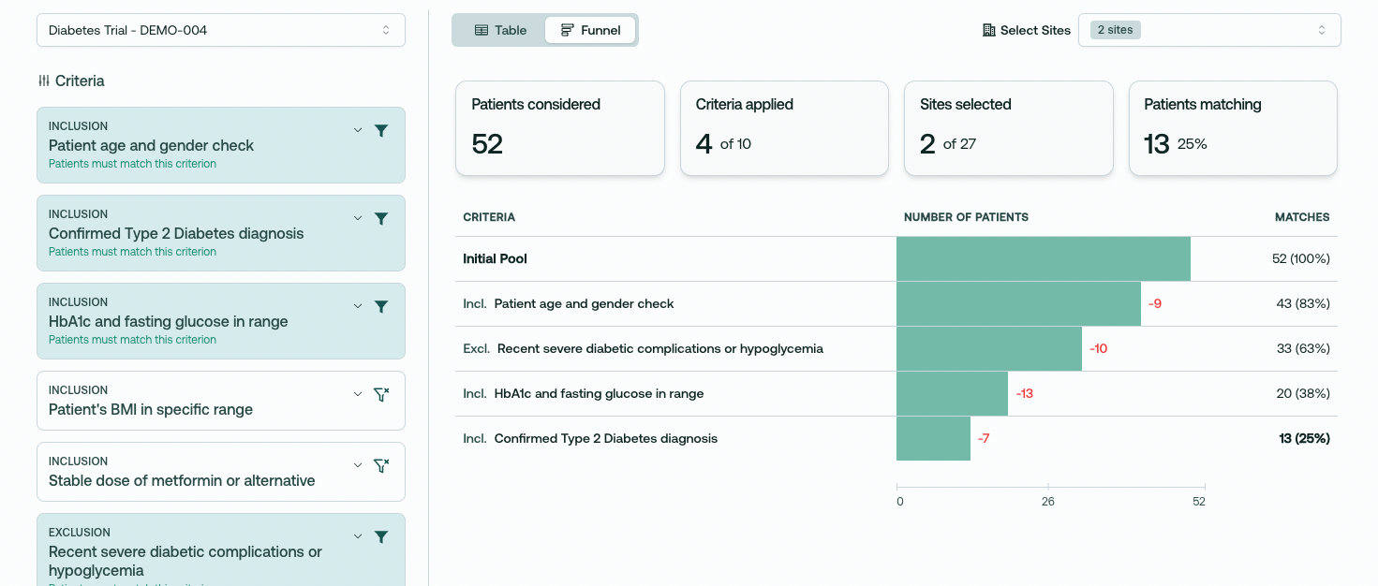Toggle filter icon on Patient age and gender check
Viewport: 1378px width, 586px height.
coord(381,131)
